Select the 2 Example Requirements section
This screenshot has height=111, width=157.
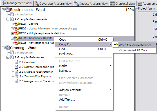31,19
